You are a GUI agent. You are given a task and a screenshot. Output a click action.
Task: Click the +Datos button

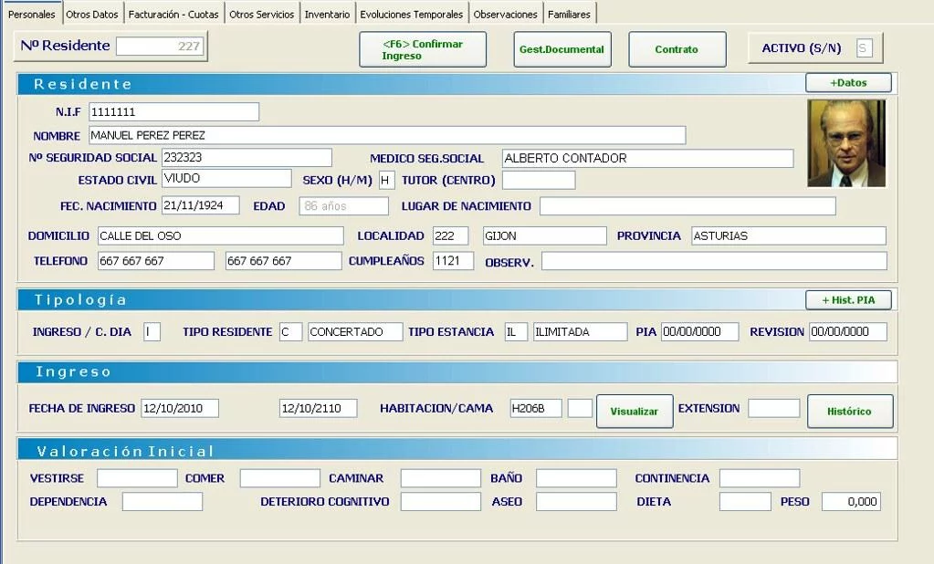tap(848, 83)
